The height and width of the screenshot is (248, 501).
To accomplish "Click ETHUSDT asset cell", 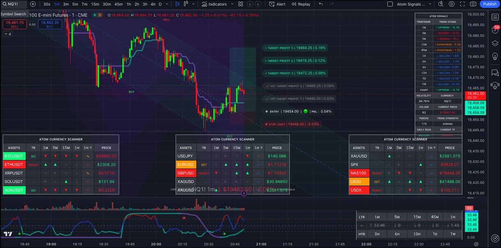I will [14, 164].
